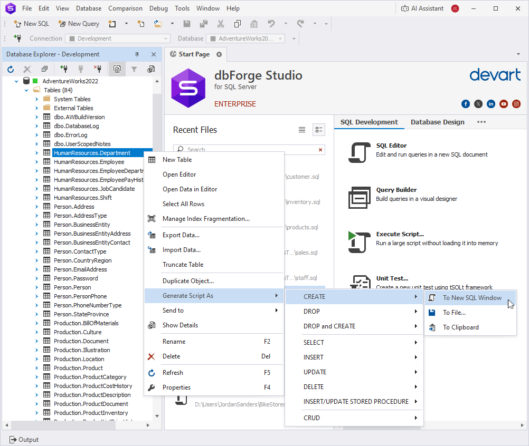This screenshot has height=446, width=529.
Task: Click the new connection plug icon in Explorer toolbar
Action: tap(64, 69)
